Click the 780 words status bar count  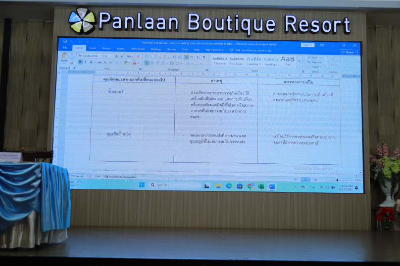point(77,176)
